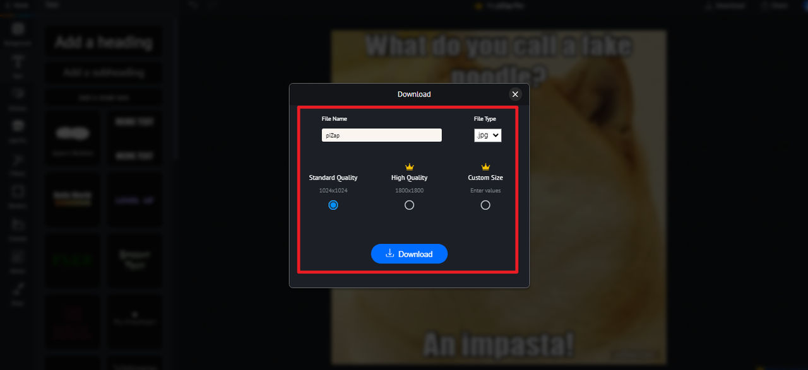Close the Download dialog with the X

click(515, 94)
